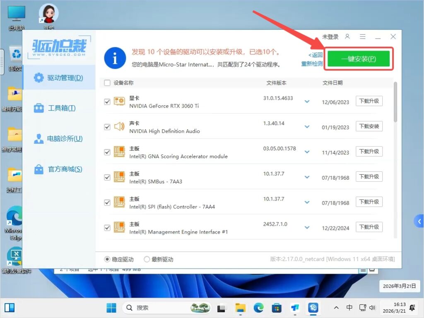Open the hamburger menu icon

[363, 37]
